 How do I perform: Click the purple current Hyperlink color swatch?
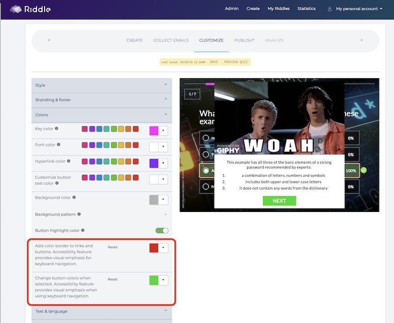tap(154, 163)
